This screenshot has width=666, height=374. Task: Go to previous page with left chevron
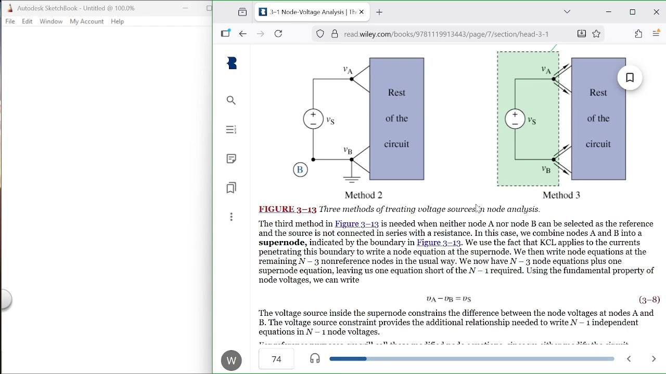(x=629, y=359)
